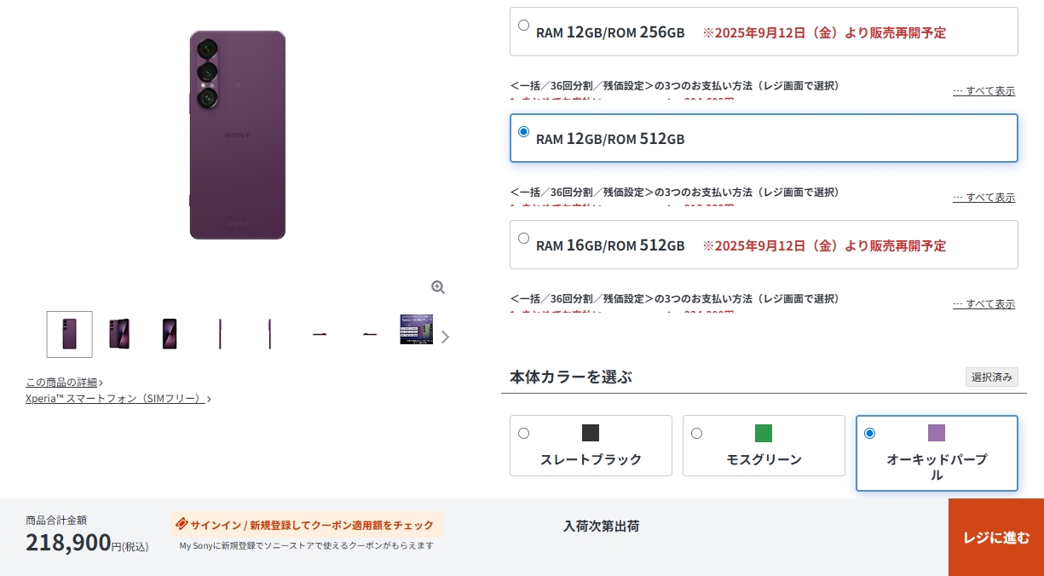
Task: Open the fourth thumbnail showing phone side view
Action: [220, 334]
